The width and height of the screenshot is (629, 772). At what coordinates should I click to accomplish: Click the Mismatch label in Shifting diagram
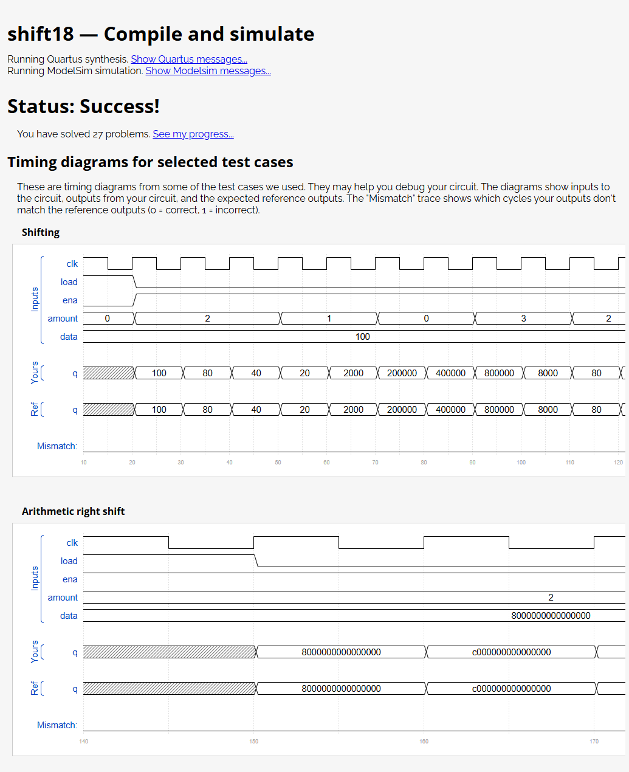[57, 446]
